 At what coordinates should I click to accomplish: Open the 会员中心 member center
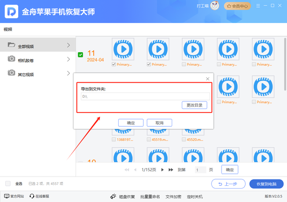(237, 6)
